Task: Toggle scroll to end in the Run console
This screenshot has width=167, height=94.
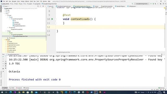Action: [x=6, y=64]
